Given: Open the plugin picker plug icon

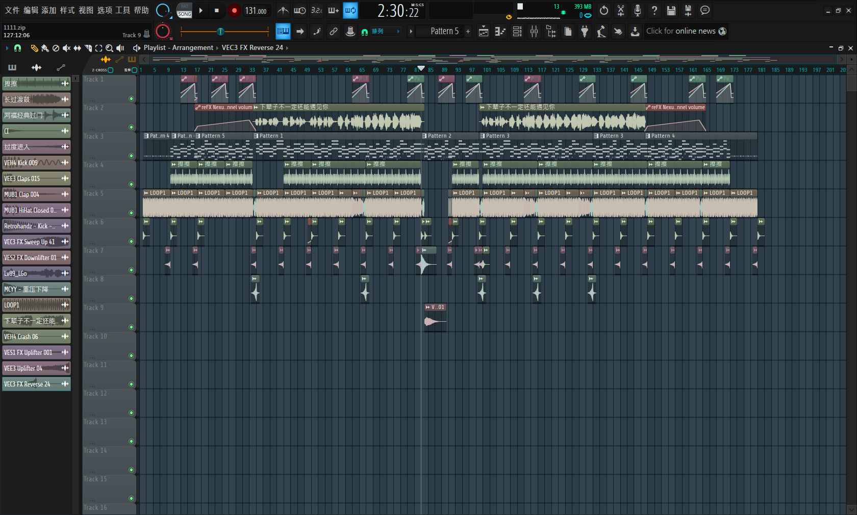Looking at the screenshot, I should click(585, 32).
